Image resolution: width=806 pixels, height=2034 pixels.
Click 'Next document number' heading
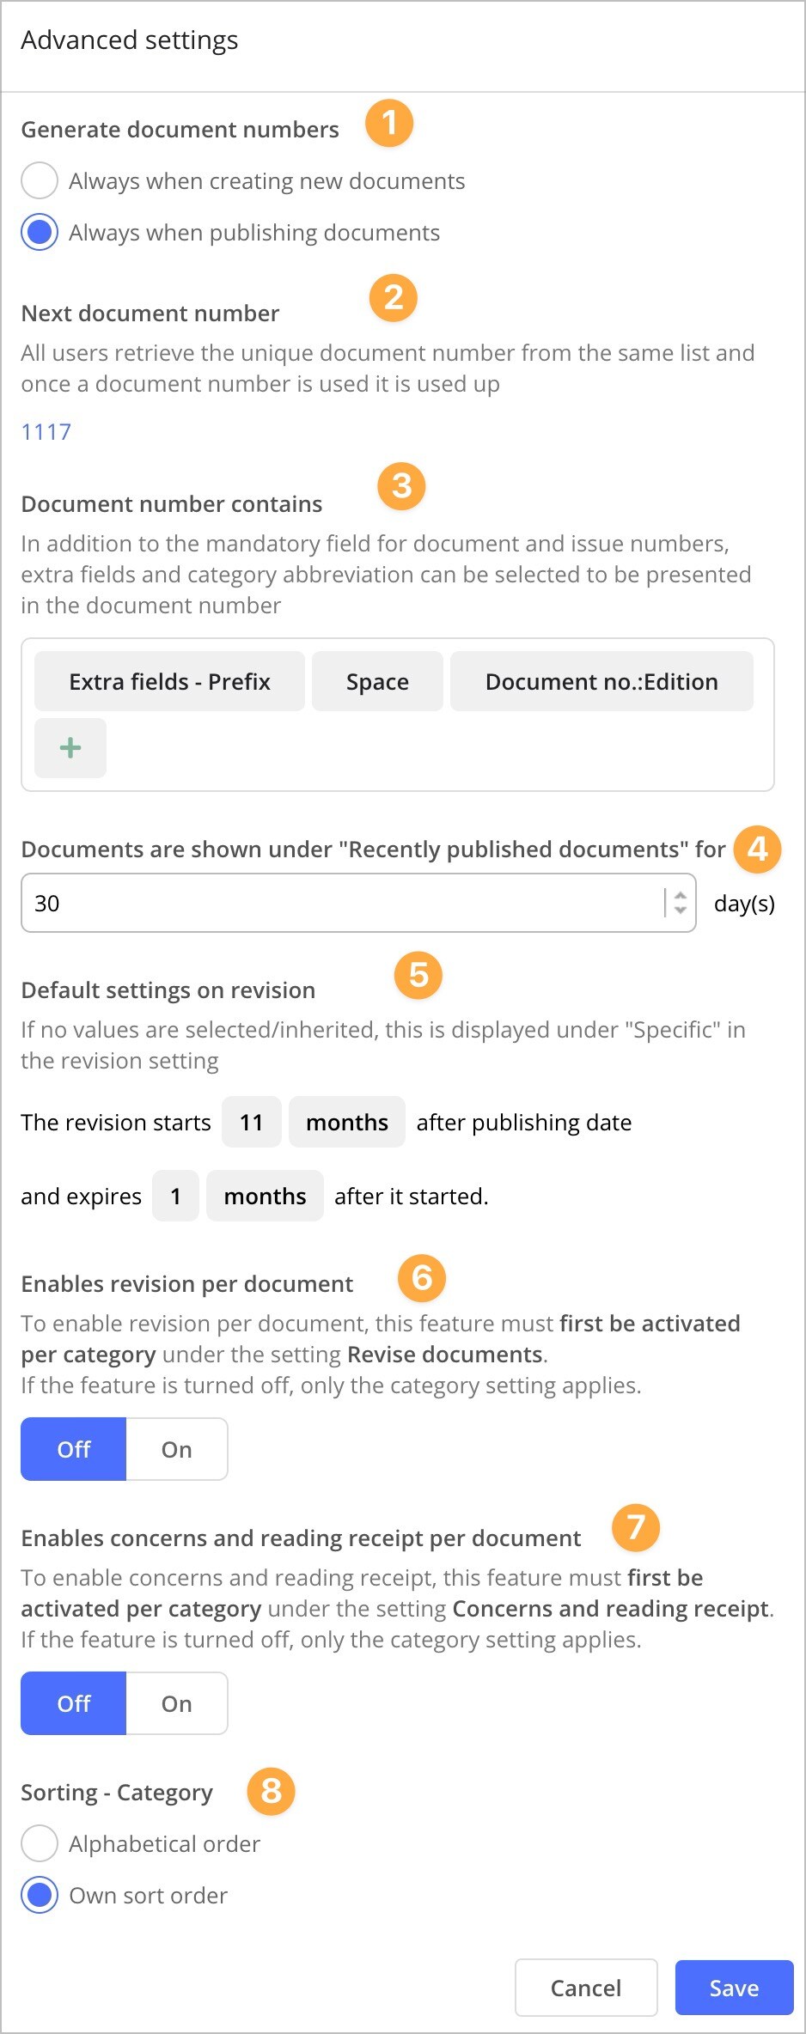point(150,314)
